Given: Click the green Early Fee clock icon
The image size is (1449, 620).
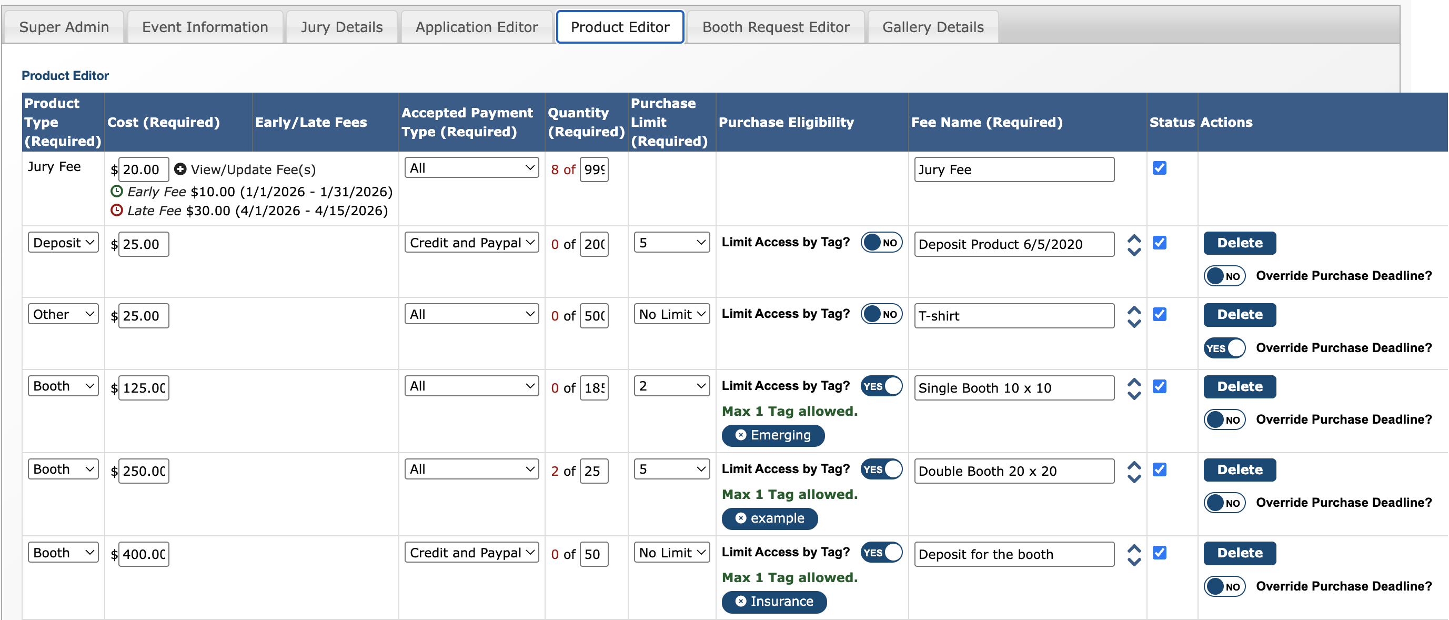Looking at the screenshot, I should click(116, 191).
